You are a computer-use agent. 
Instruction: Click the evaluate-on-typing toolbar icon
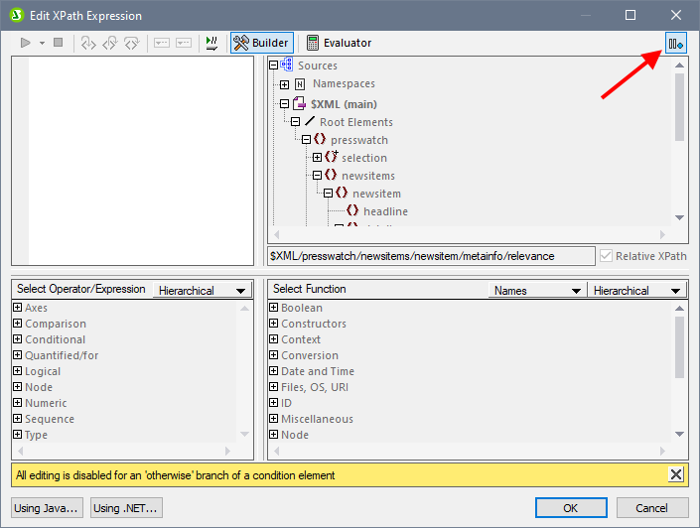211,43
